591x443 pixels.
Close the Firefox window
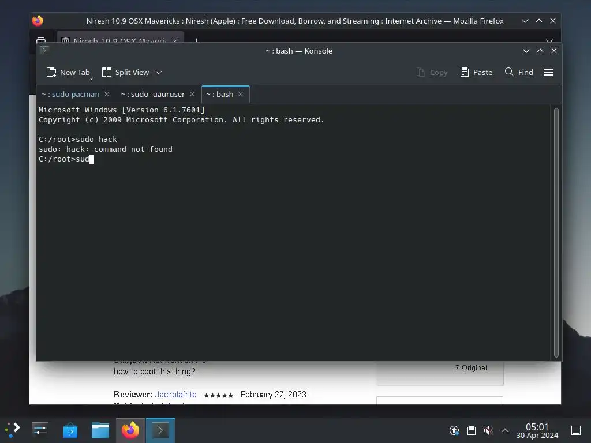(553, 21)
